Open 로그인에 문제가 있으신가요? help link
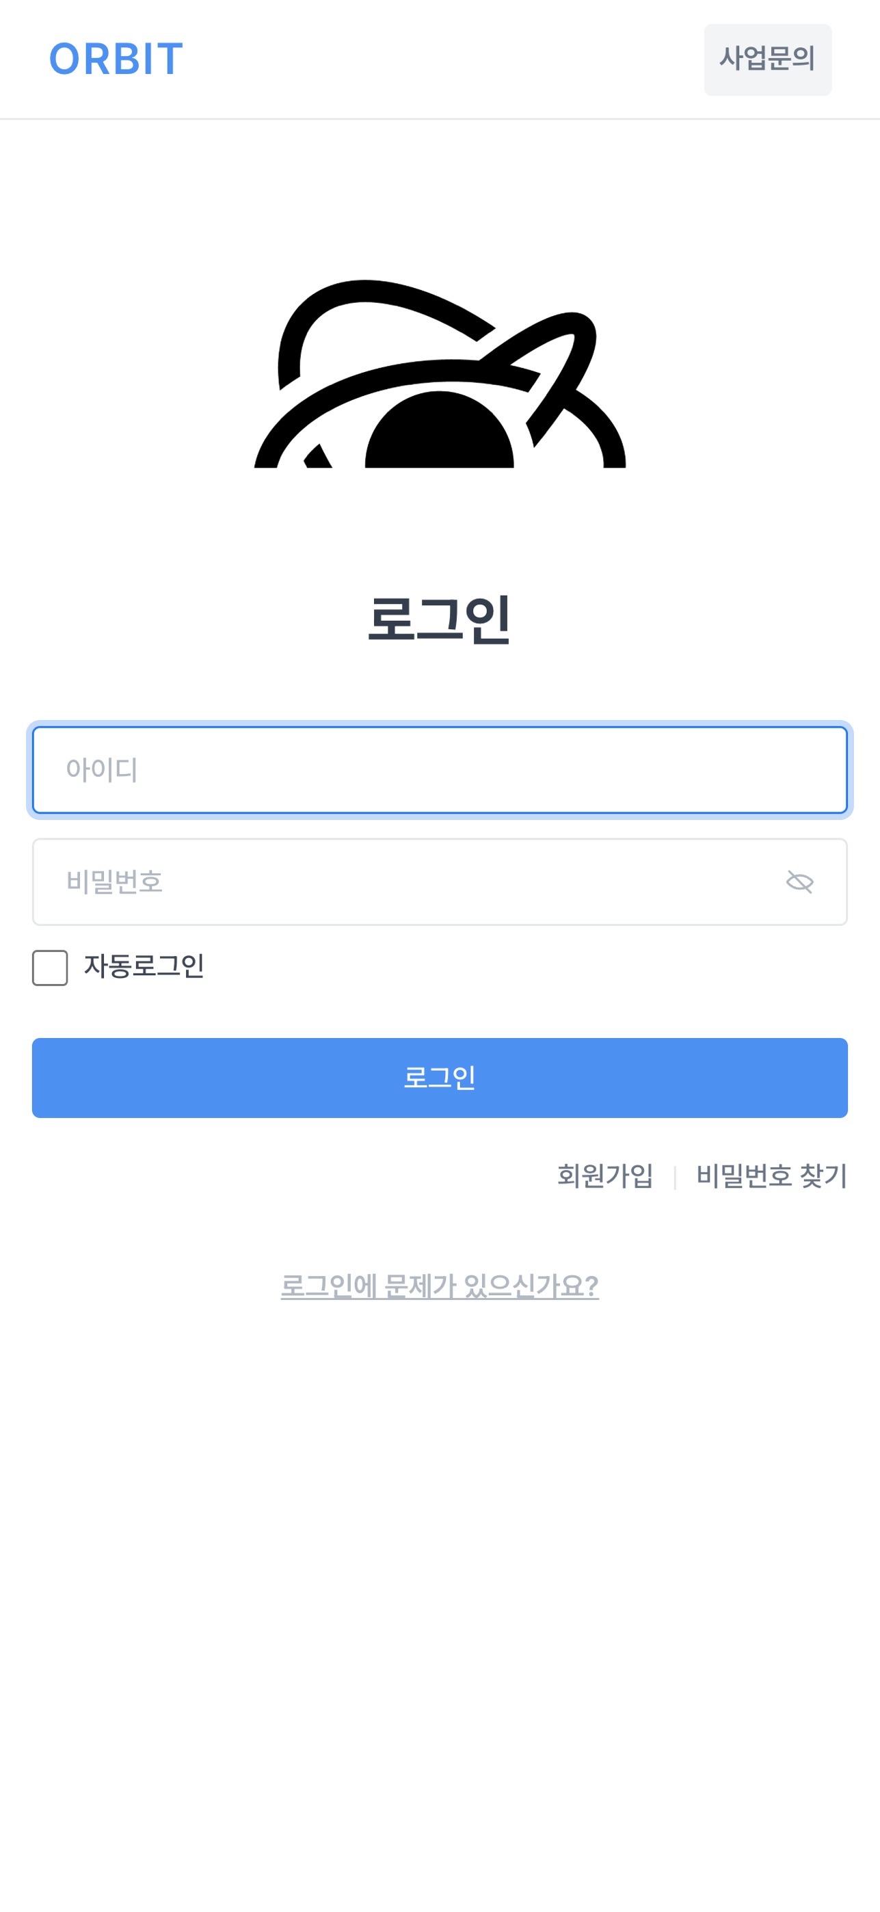 [x=439, y=1286]
